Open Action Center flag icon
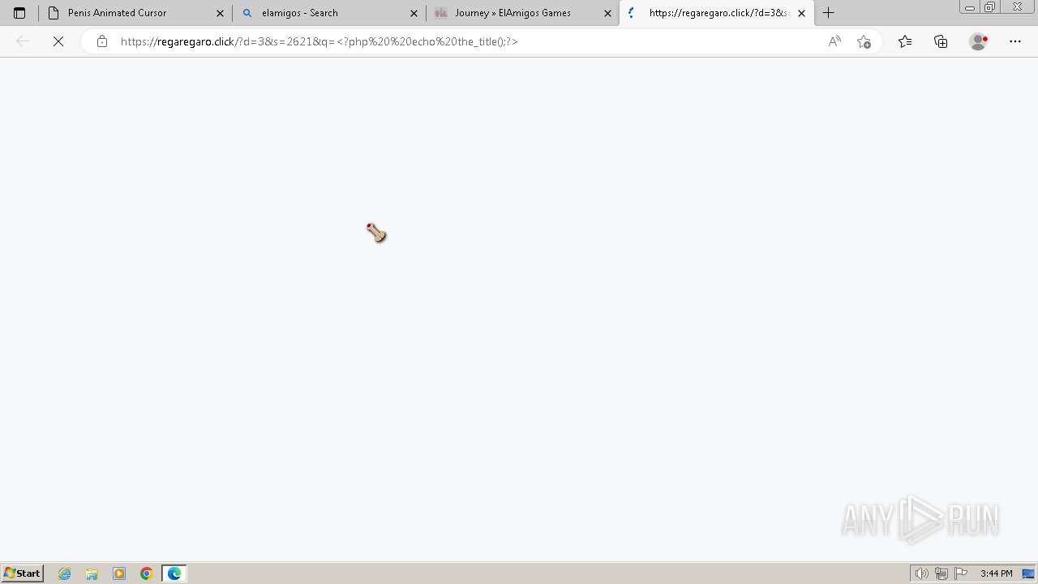This screenshot has width=1038, height=584. (961, 573)
